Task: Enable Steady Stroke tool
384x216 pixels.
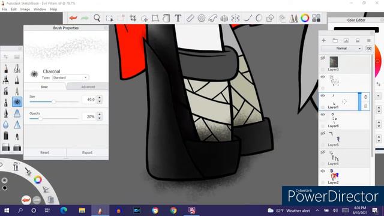Action: 247,18
